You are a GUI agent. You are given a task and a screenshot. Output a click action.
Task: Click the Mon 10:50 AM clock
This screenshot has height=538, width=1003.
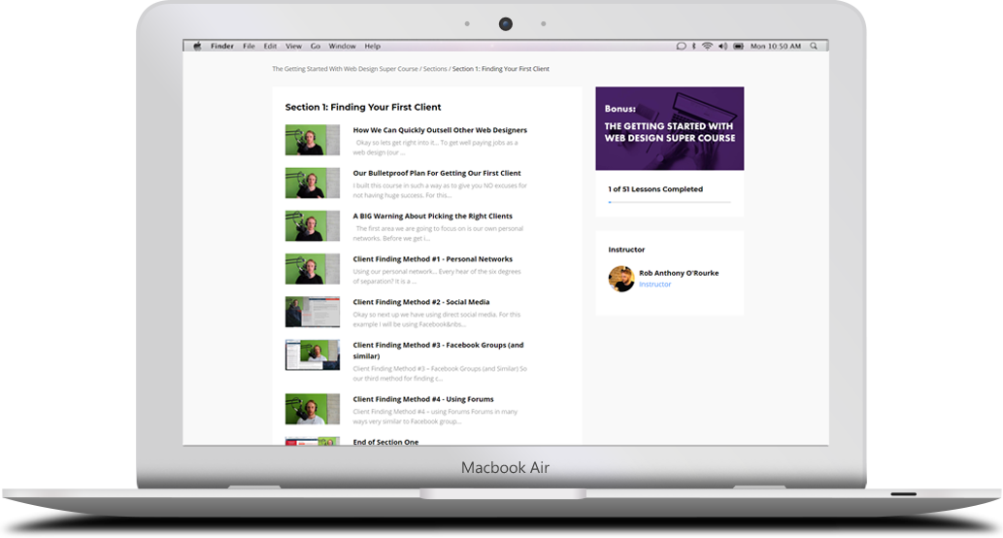pos(775,46)
